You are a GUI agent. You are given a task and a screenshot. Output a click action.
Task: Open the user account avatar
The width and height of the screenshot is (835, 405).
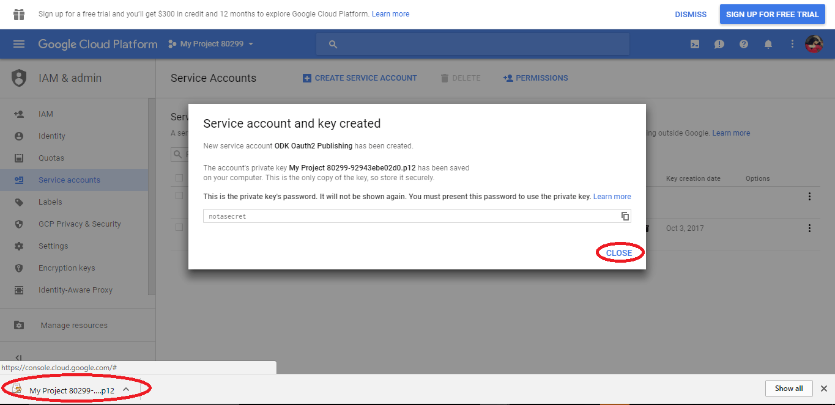point(814,44)
